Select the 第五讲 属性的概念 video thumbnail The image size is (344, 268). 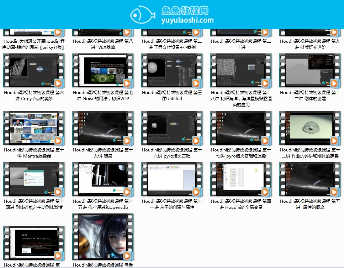310,179
